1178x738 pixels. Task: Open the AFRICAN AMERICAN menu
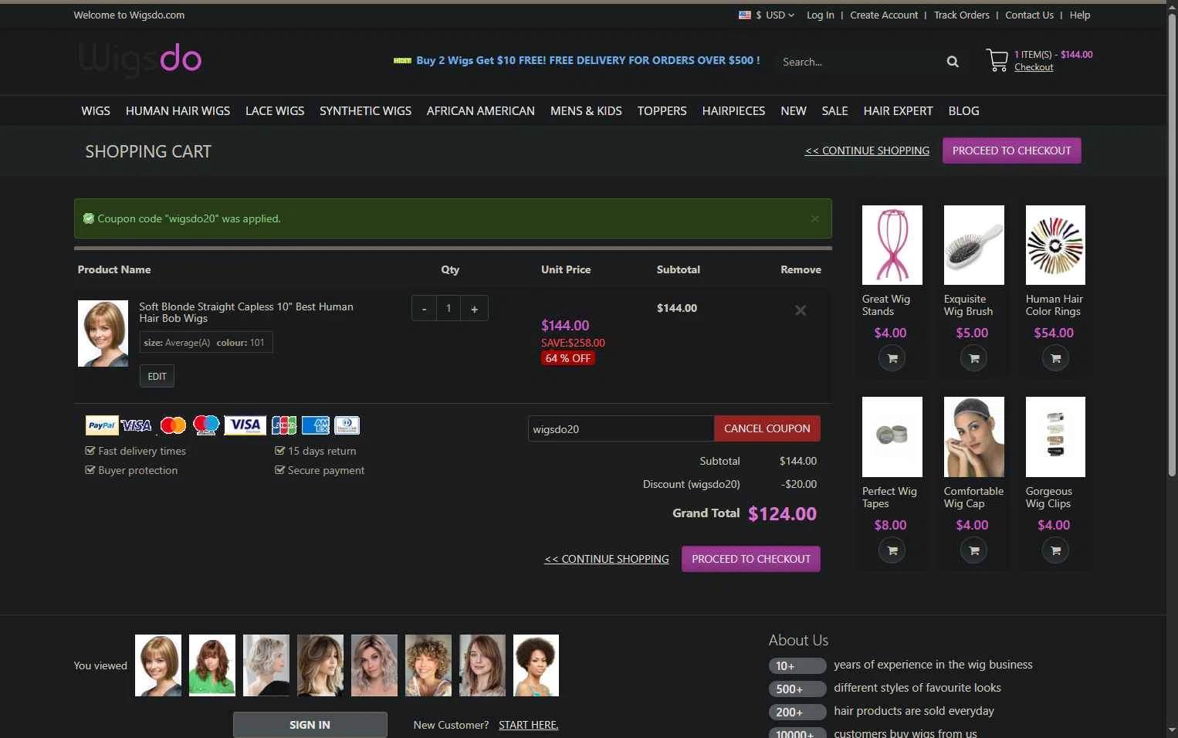click(x=481, y=111)
